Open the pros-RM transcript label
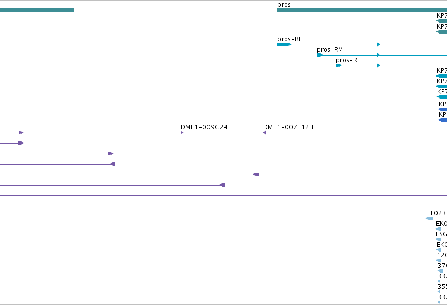447x305 pixels. (x=330, y=50)
